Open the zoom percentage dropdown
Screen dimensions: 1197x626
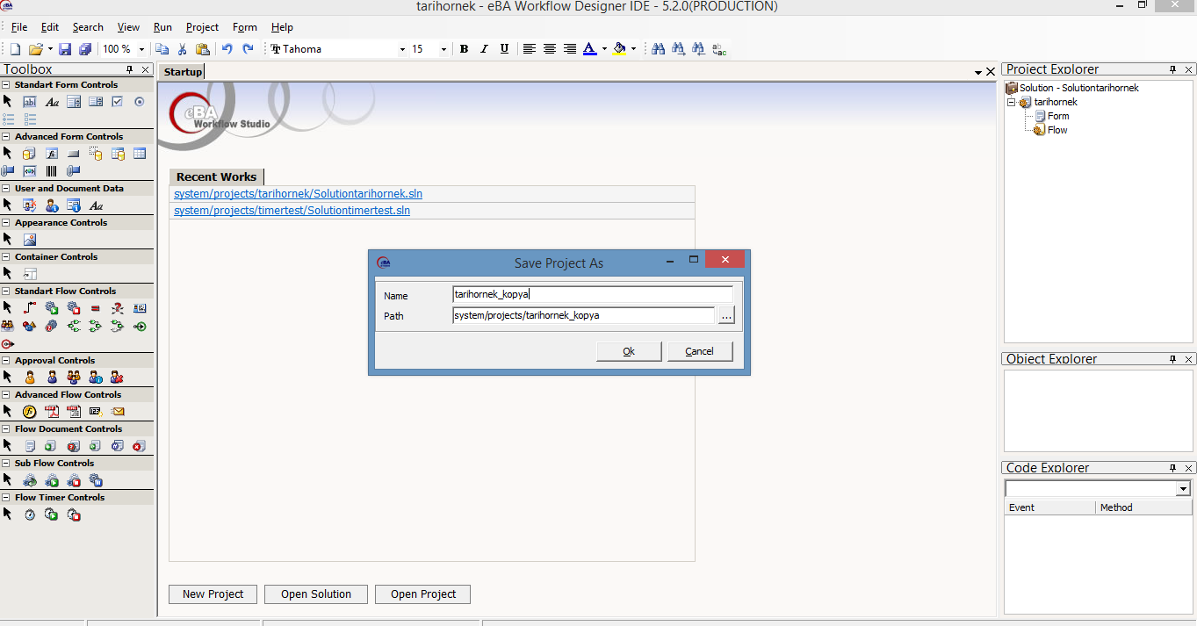pyautogui.click(x=141, y=49)
